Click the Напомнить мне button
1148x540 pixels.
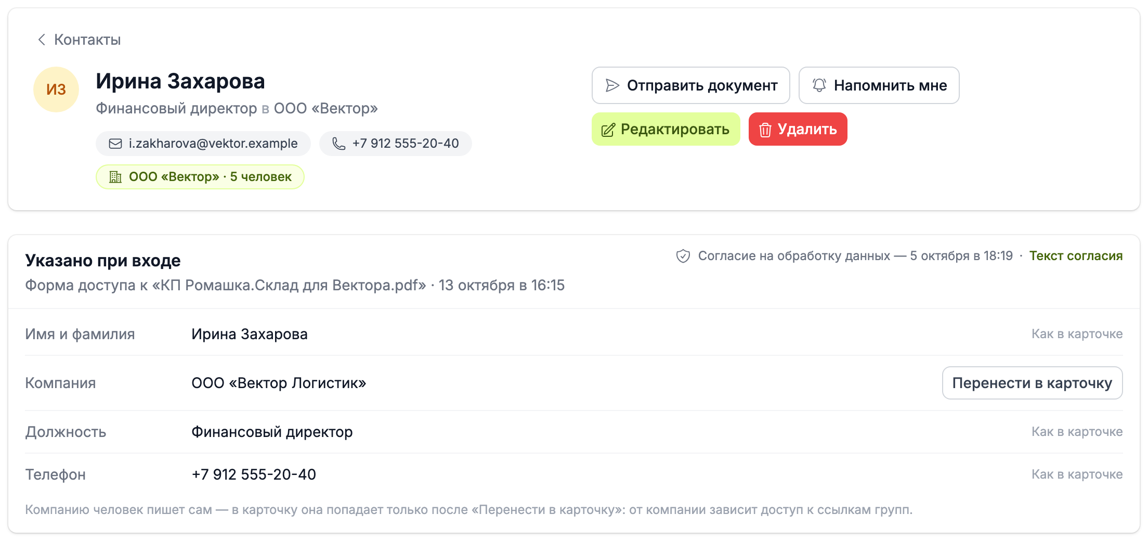pyautogui.click(x=879, y=85)
